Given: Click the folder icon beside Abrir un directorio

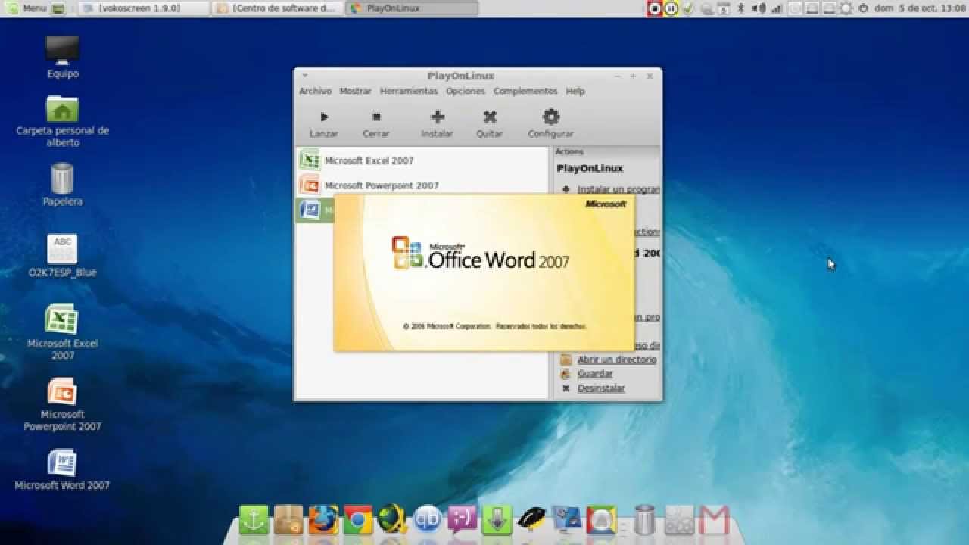Looking at the screenshot, I should tap(566, 360).
